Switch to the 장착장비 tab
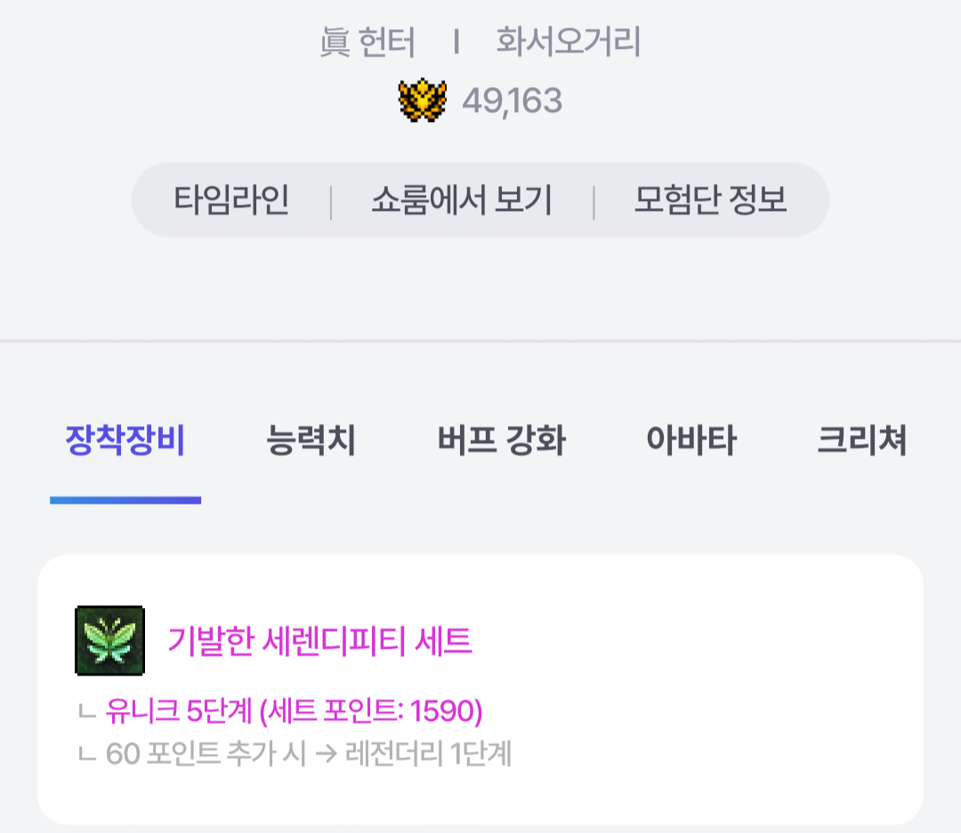Screen dimensions: 961x833 pyautogui.click(x=125, y=441)
